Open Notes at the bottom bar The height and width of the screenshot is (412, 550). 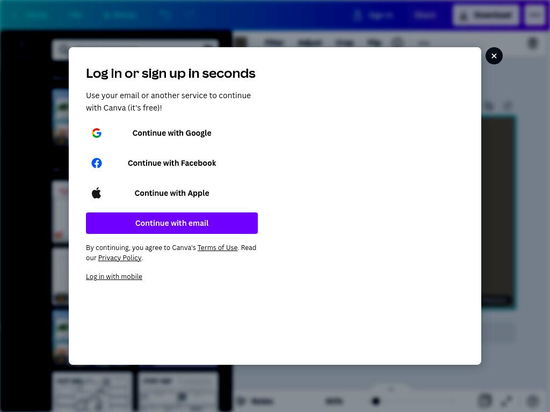(256, 401)
